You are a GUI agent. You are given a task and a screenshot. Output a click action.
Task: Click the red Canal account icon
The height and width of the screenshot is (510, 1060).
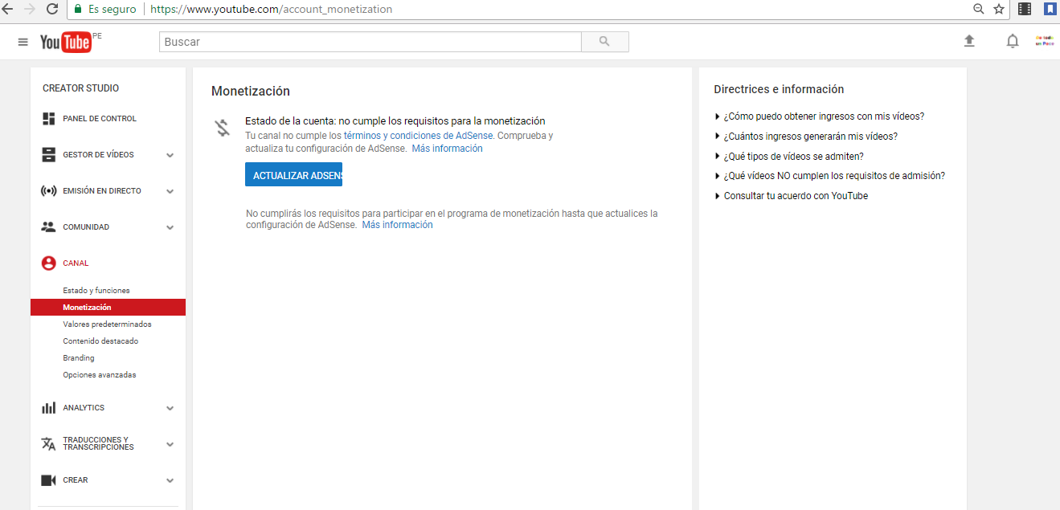coord(48,263)
